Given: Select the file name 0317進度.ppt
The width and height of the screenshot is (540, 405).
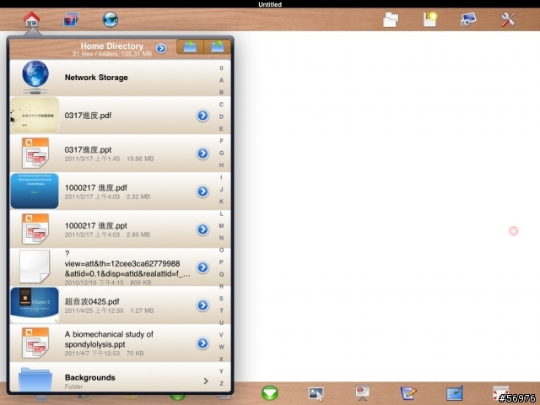Looking at the screenshot, I should (88, 150).
